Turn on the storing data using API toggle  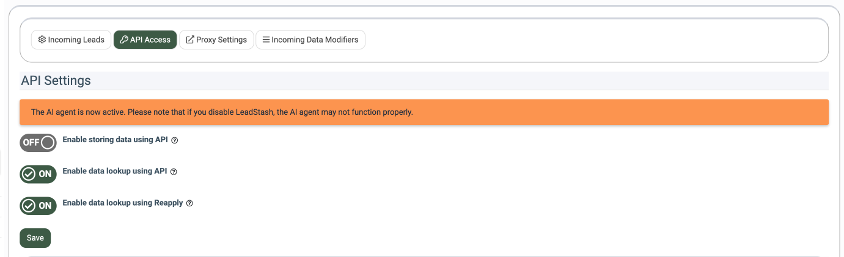pyautogui.click(x=38, y=143)
